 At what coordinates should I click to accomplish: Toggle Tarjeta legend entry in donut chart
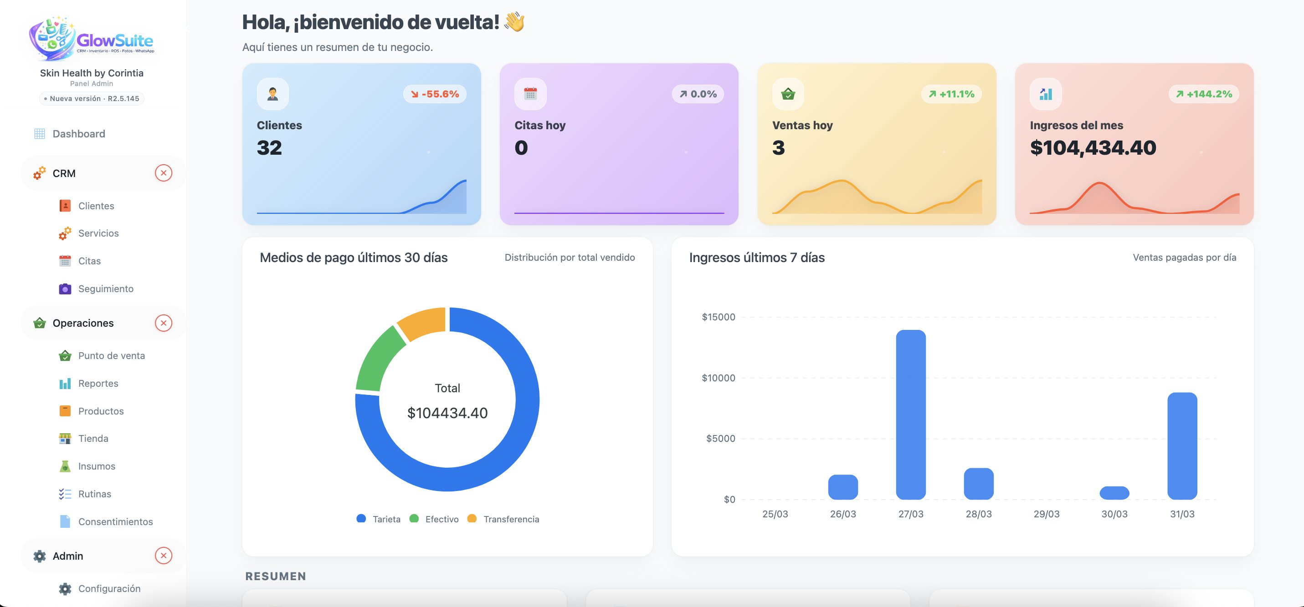(379, 519)
